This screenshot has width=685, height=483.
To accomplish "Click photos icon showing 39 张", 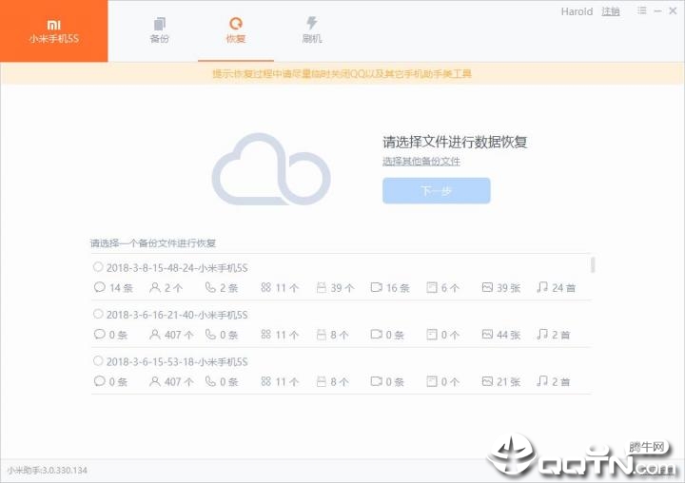I will coord(487,287).
